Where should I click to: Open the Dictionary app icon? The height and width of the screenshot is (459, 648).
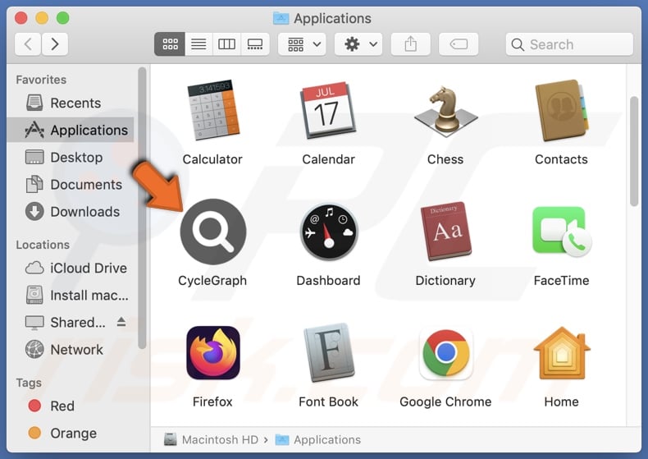coord(446,232)
